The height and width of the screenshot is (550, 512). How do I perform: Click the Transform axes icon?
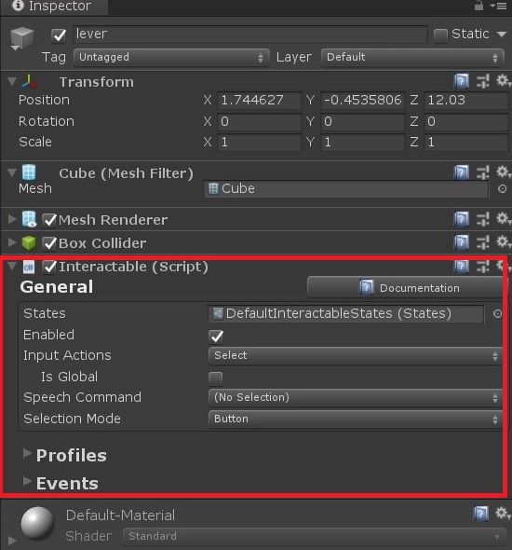point(29,82)
